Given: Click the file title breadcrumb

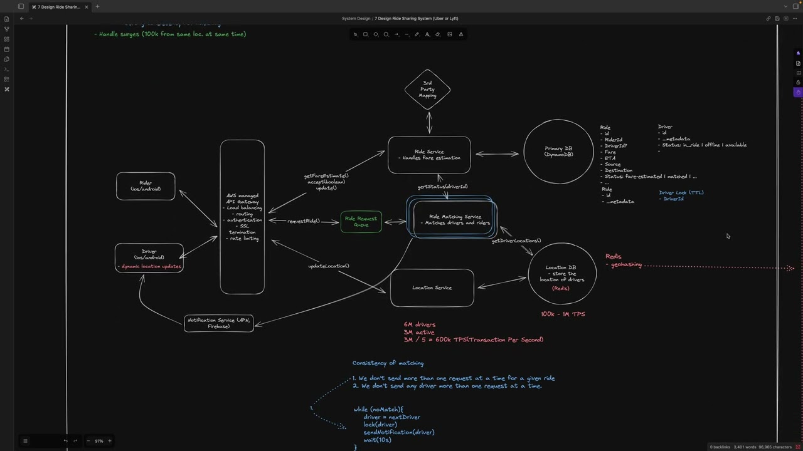Looking at the screenshot, I should 416,18.
